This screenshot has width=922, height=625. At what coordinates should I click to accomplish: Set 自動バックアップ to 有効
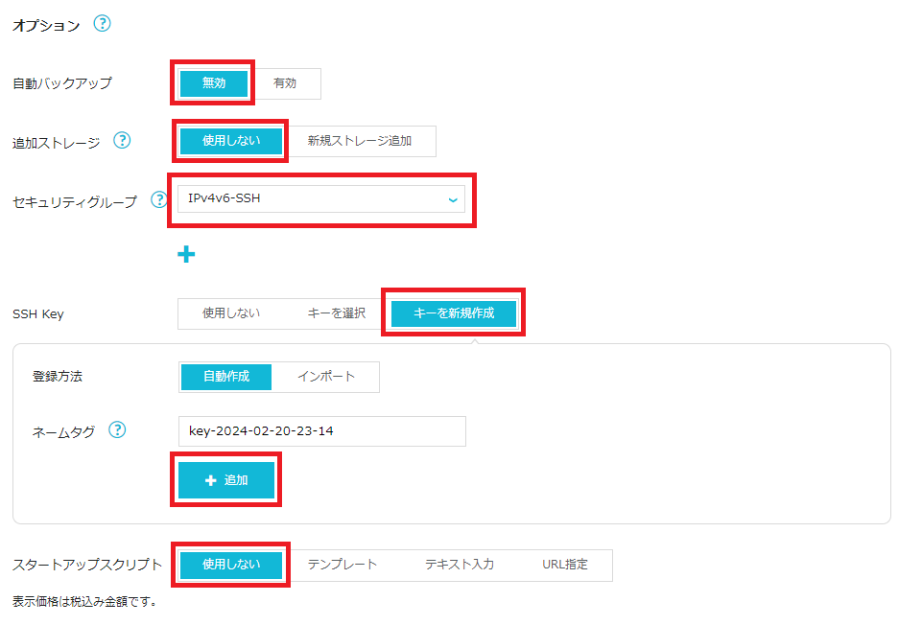tap(285, 83)
